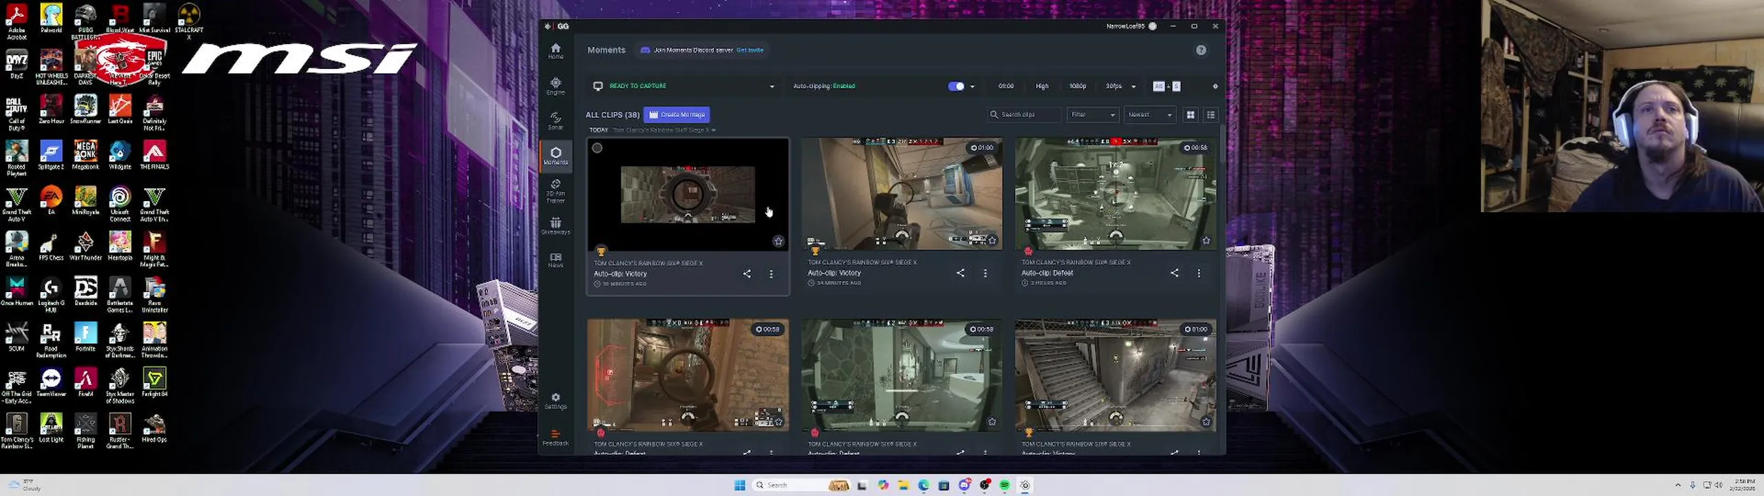Click the 1080p resolution setting
The image size is (1764, 496).
tap(1077, 86)
